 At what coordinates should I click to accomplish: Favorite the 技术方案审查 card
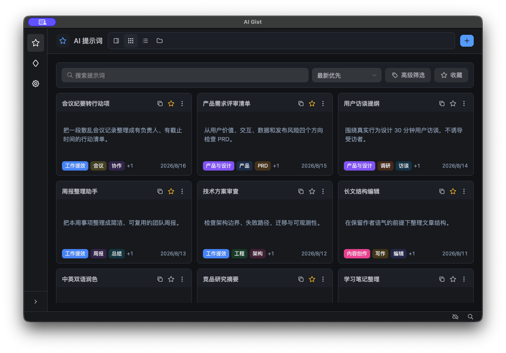pos(312,191)
